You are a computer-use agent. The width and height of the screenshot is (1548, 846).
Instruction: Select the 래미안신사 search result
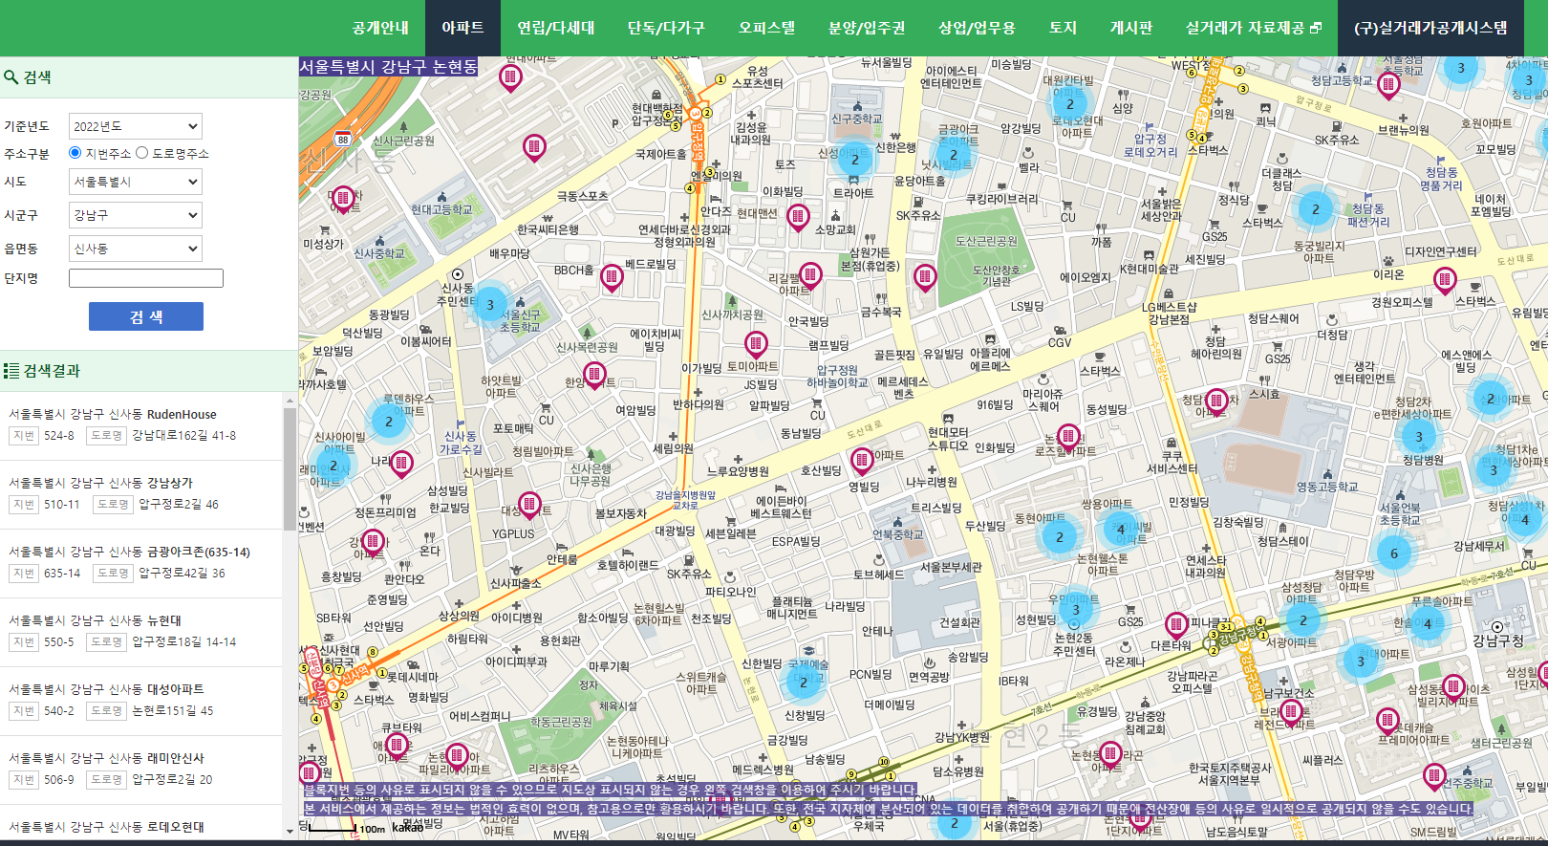coord(141,770)
